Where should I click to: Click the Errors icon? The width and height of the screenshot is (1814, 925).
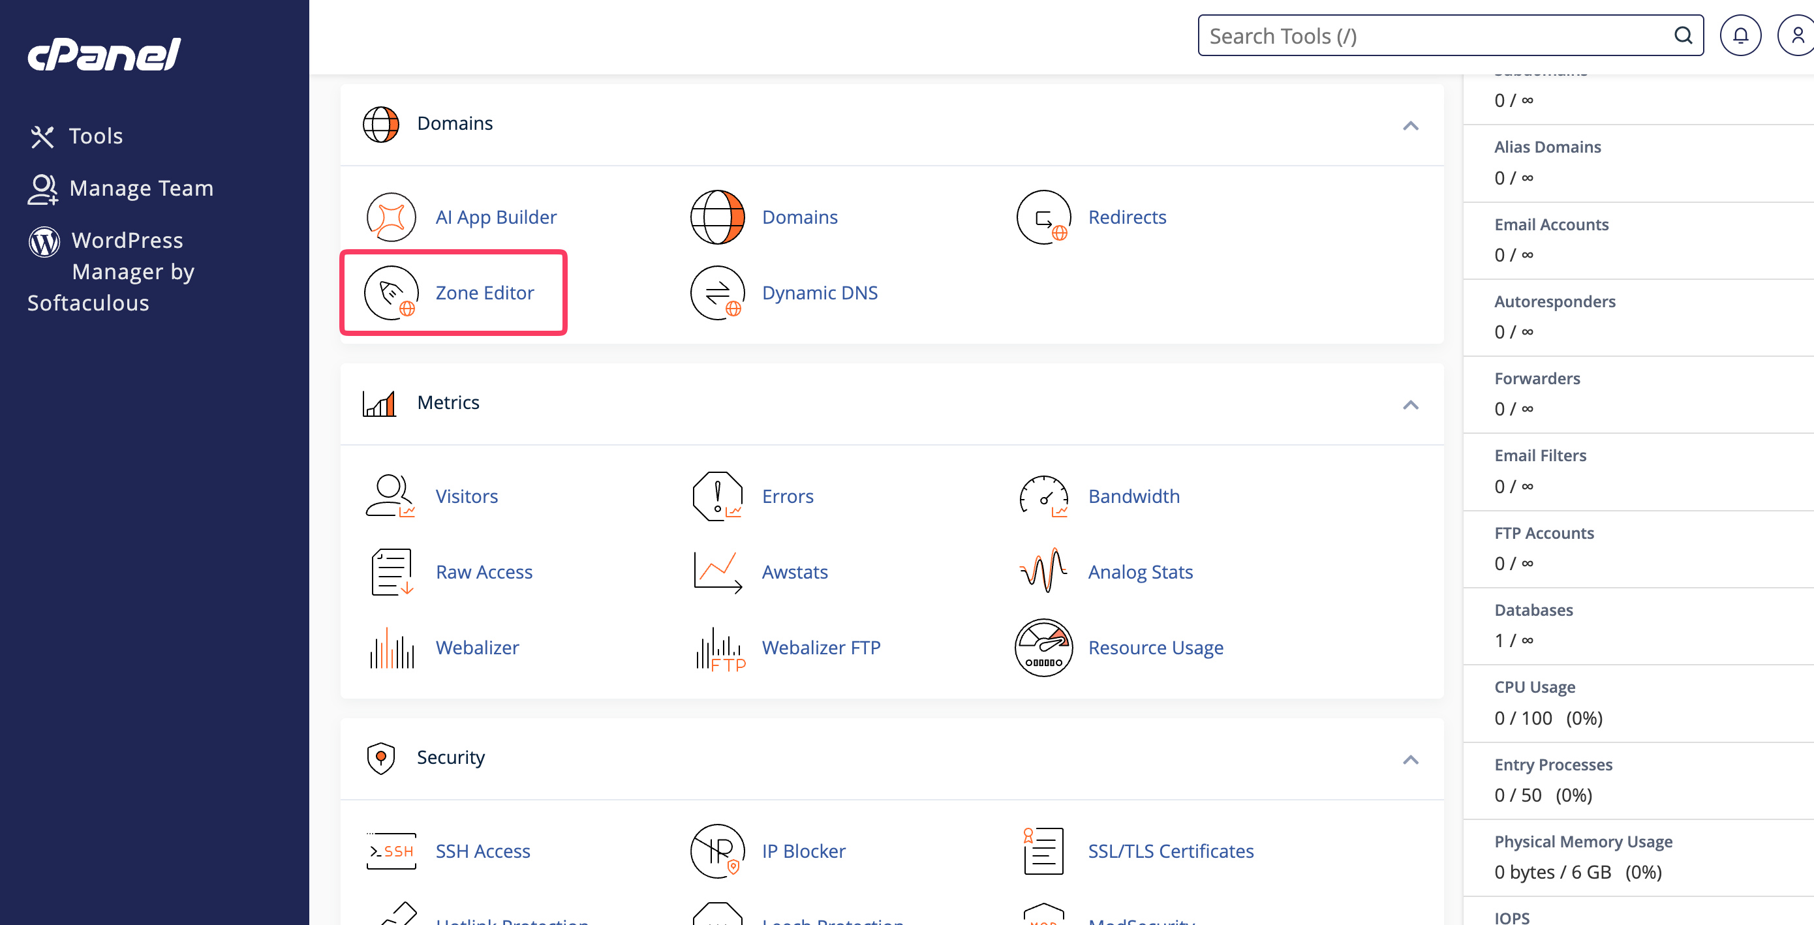(718, 496)
